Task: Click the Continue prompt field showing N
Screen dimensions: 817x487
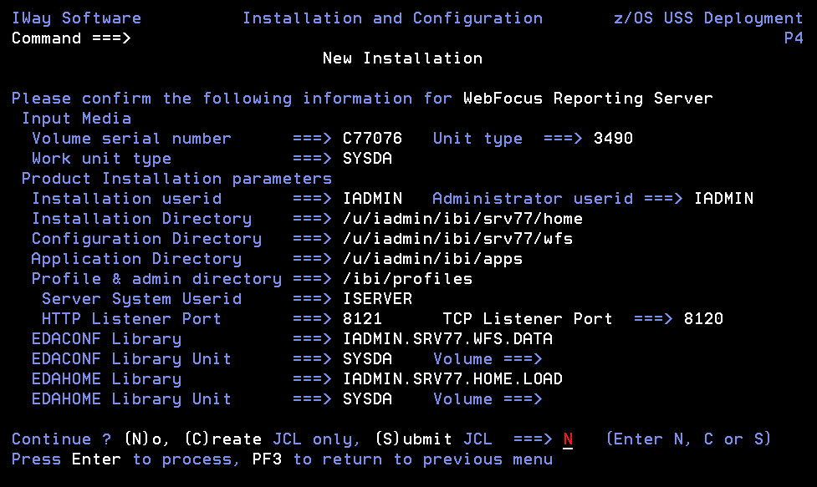Action: tap(568, 439)
